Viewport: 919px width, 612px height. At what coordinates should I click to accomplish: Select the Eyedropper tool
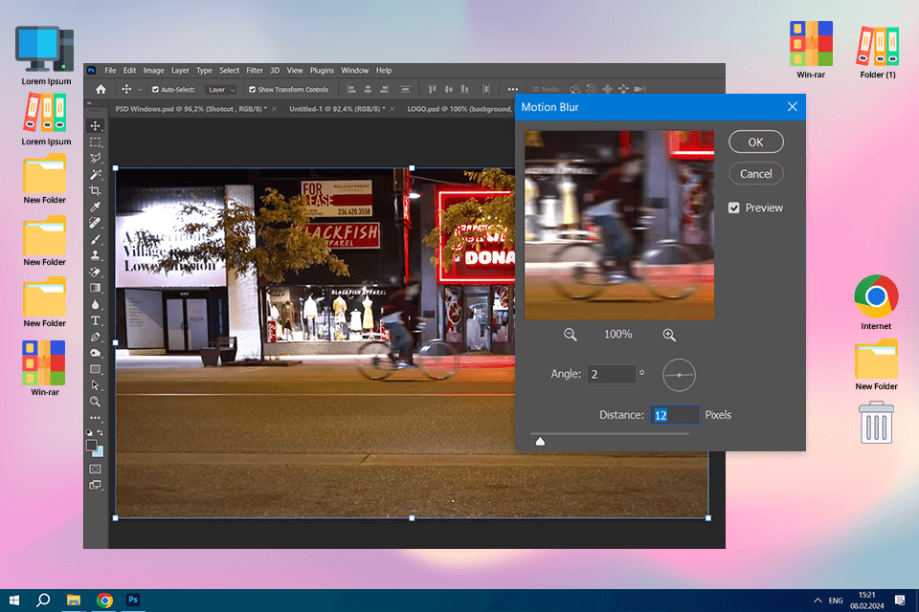click(95, 207)
